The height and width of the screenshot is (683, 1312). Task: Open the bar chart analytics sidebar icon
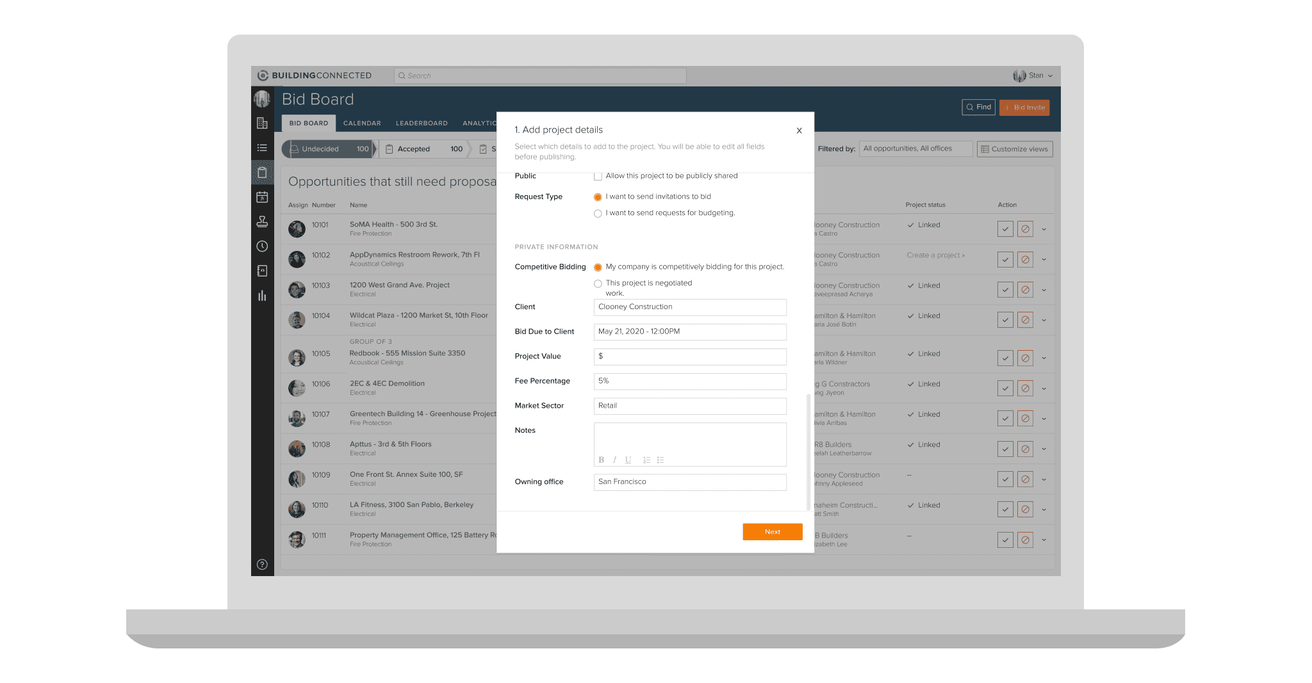(x=262, y=296)
